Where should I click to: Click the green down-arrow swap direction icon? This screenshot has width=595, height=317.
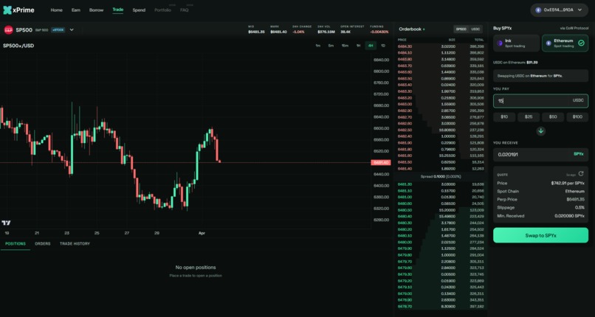[x=540, y=131]
